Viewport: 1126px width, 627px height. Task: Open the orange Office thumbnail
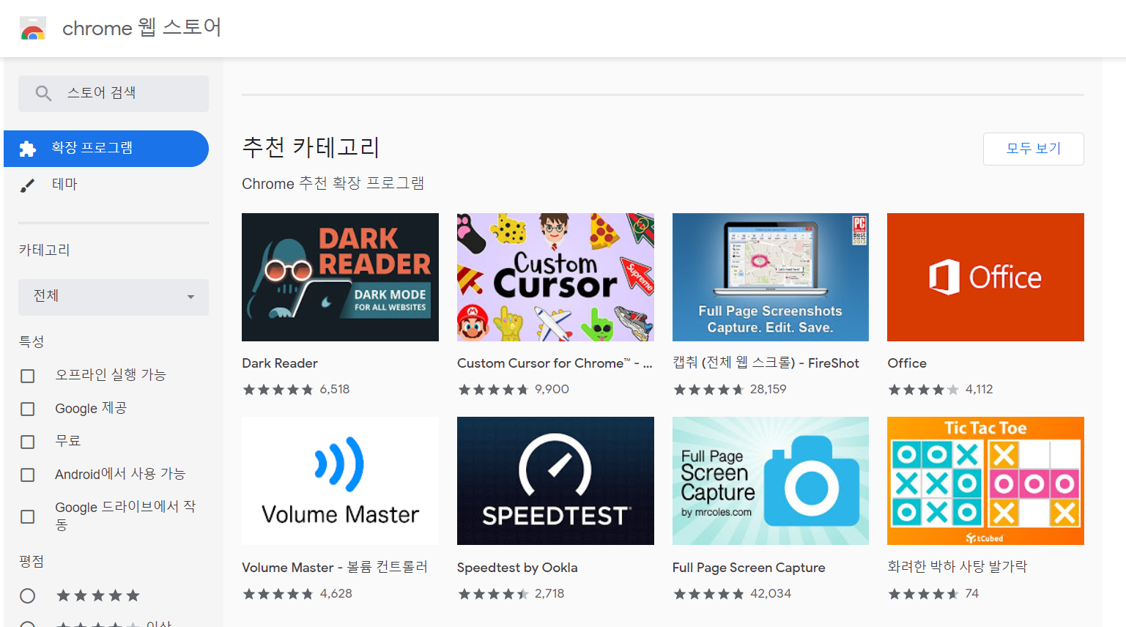click(985, 277)
